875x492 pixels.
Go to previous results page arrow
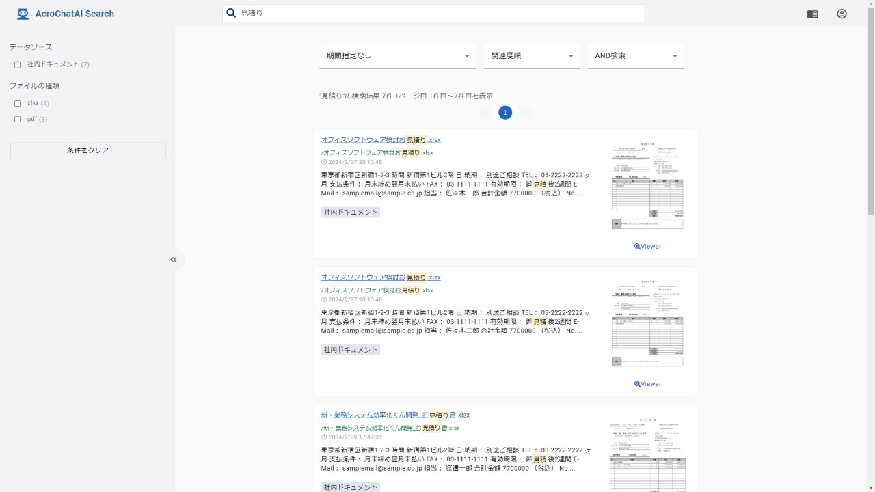click(x=485, y=113)
